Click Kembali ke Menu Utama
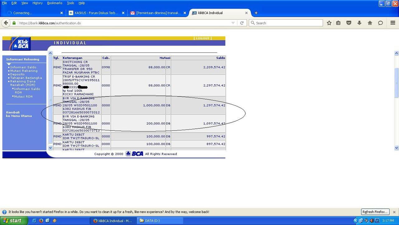399x225 pixels. coord(19,114)
